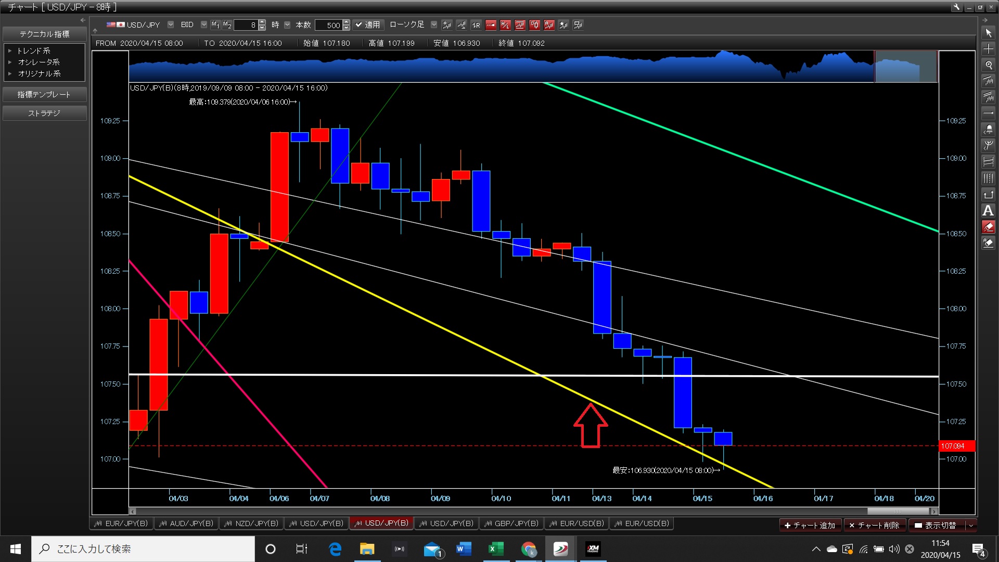Open the ローソク足 chart type dropdown
The width and height of the screenshot is (999, 562).
pos(434,24)
